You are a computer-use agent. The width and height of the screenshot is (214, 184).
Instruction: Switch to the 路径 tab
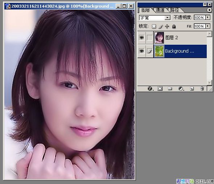tap(174, 10)
